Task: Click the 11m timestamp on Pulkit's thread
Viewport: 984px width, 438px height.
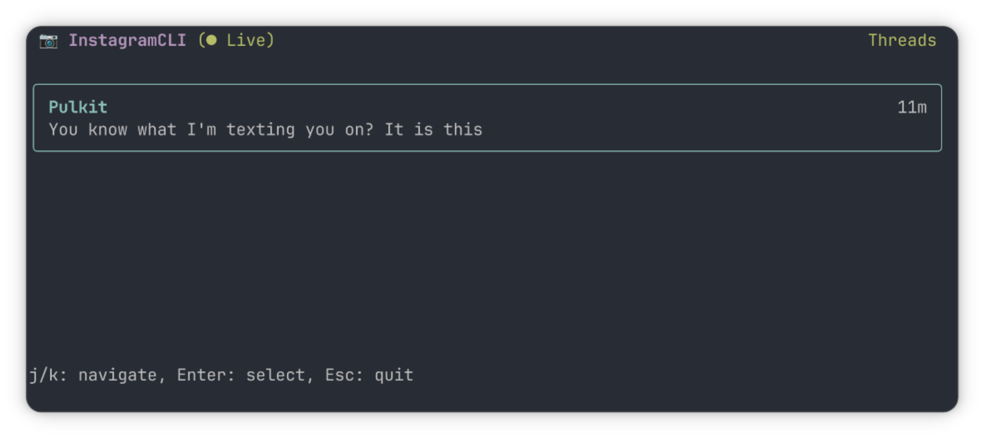Action: pos(913,107)
